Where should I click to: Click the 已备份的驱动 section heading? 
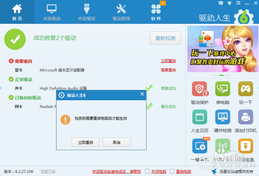[28, 98]
